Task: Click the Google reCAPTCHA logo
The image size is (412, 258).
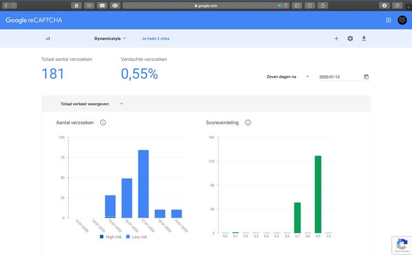Action: [x=34, y=20]
